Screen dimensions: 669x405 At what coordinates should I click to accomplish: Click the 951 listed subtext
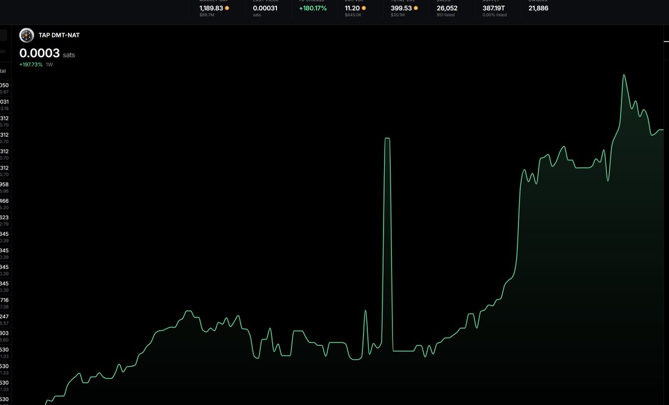click(445, 15)
